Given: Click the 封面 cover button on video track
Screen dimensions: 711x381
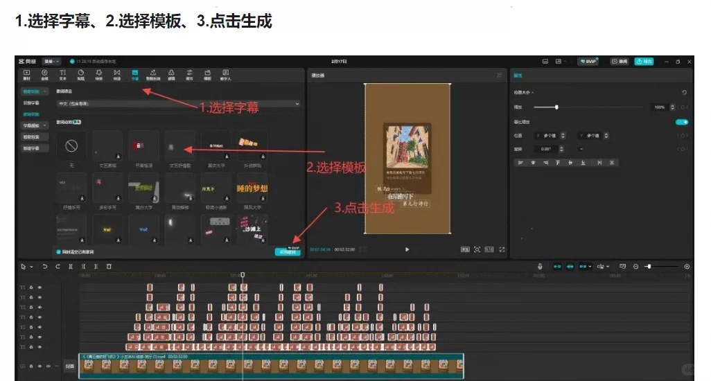Looking at the screenshot, I should (69, 366).
